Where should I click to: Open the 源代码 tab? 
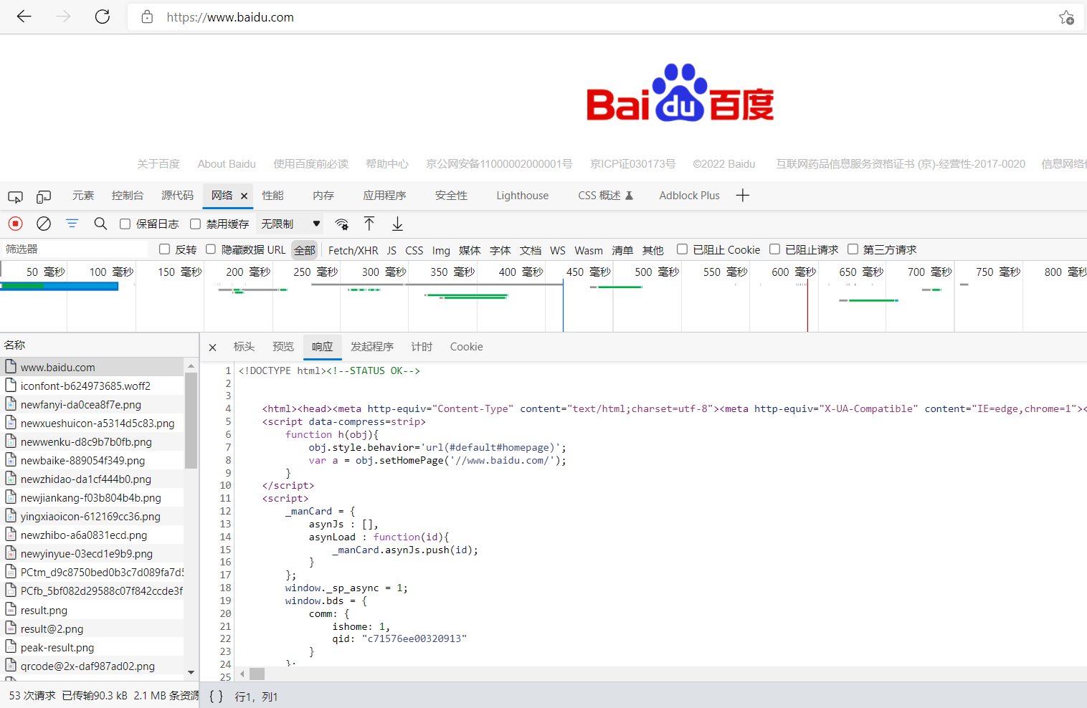[177, 196]
